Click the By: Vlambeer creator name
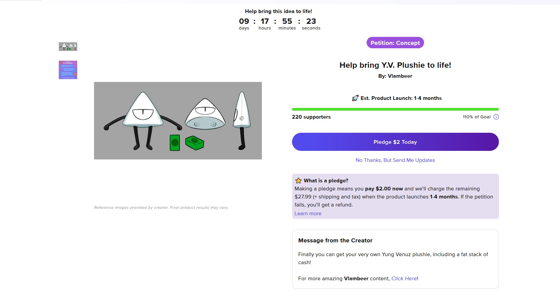 (x=395, y=76)
